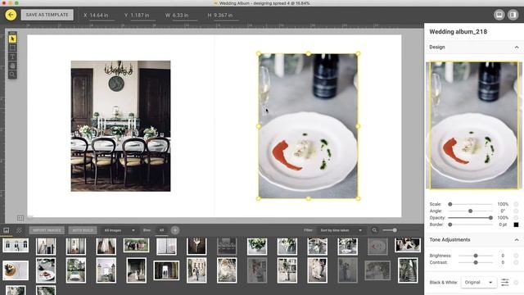Open Black & White Original dropdown

click(478, 282)
